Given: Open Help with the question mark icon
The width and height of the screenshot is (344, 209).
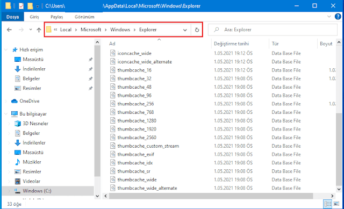Looking at the screenshot, I should [338, 17].
